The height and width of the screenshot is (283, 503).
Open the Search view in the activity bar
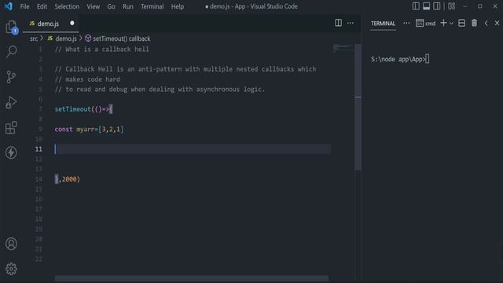click(x=12, y=51)
